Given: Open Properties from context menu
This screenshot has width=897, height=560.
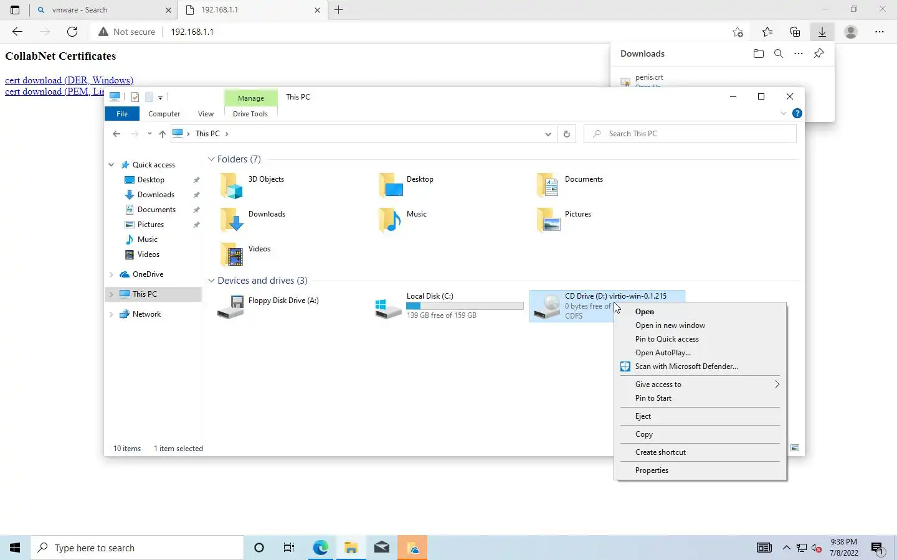Looking at the screenshot, I should 700,470.
